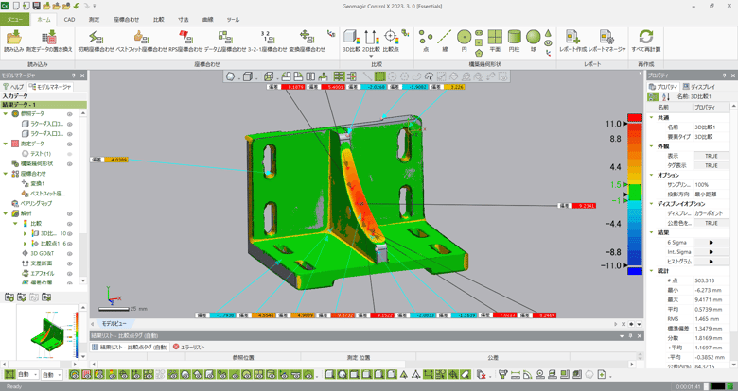Click レポート作成 create report icon
The width and height of the screenshot is (738, 391).
(572, 37)
